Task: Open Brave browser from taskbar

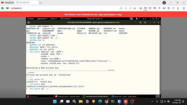Action: 93,101
